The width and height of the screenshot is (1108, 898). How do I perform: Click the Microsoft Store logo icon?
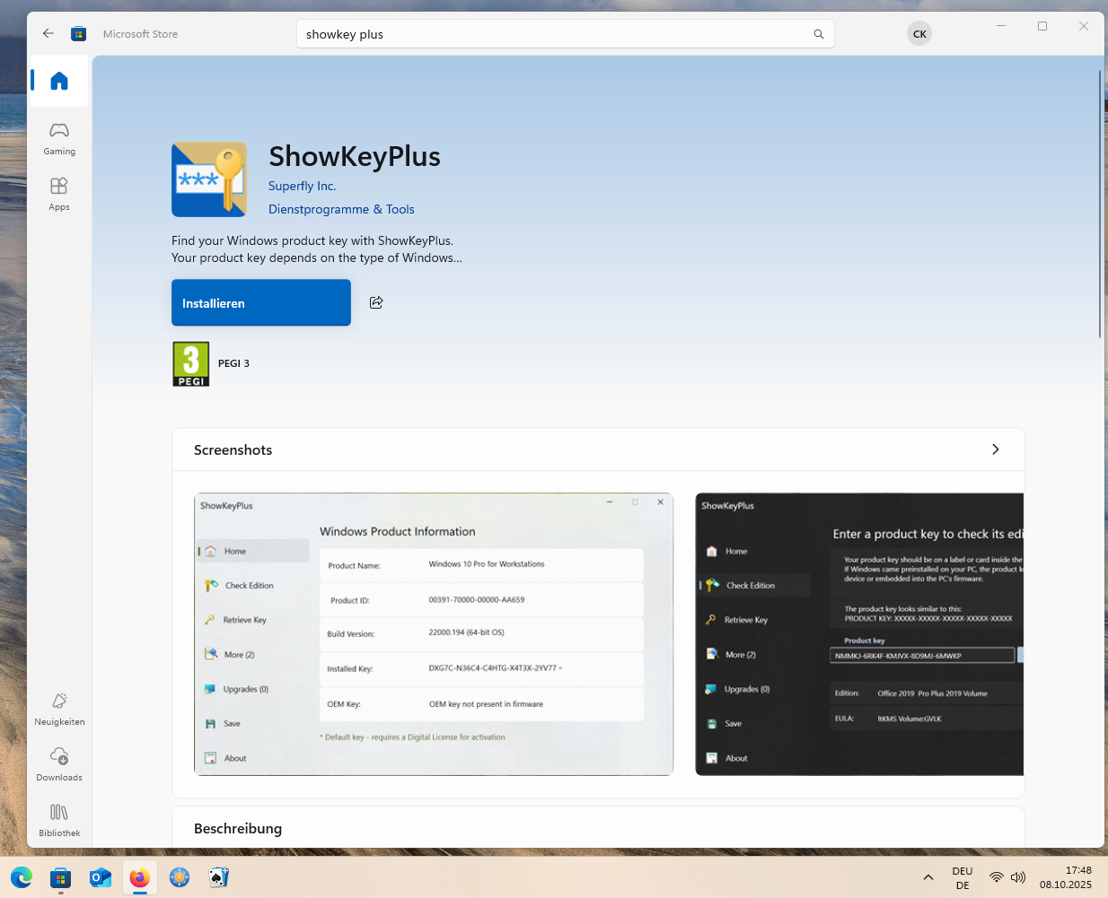79,34
